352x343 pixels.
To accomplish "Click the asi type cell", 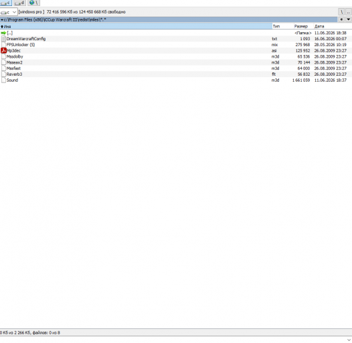I will pyautogui.click(x=274, y=50).
